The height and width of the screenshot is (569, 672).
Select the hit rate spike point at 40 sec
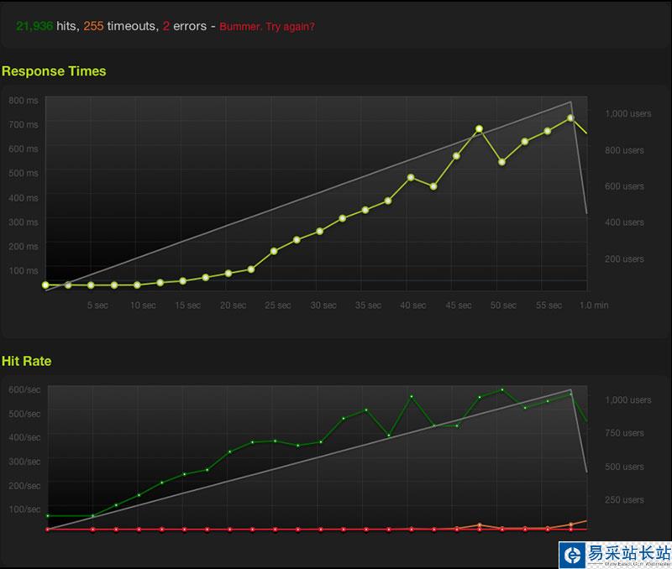pyautogui.click(x=412, y=396)
